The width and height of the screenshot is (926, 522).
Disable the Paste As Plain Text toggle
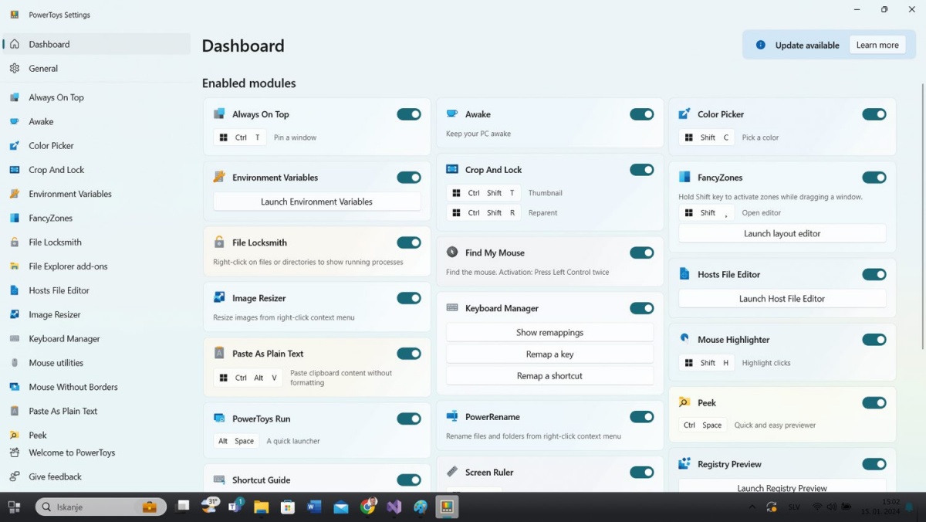pos(409,354)
